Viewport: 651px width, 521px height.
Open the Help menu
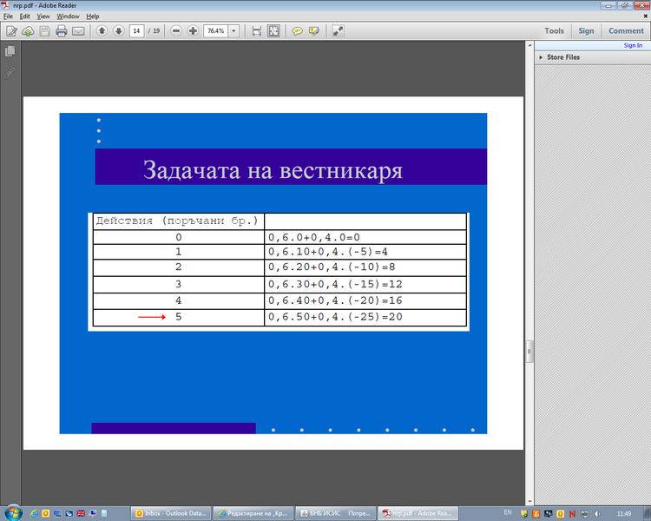click(x=93, y=16)
